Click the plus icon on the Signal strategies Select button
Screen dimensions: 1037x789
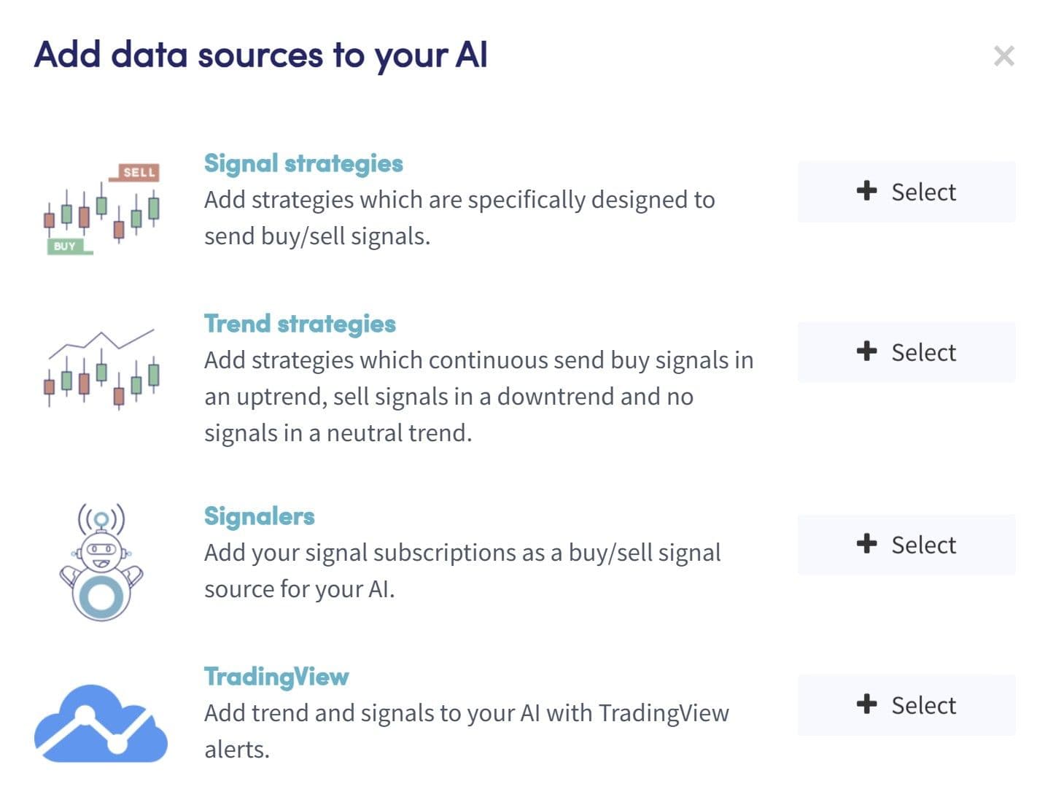(x=866, y=192)
